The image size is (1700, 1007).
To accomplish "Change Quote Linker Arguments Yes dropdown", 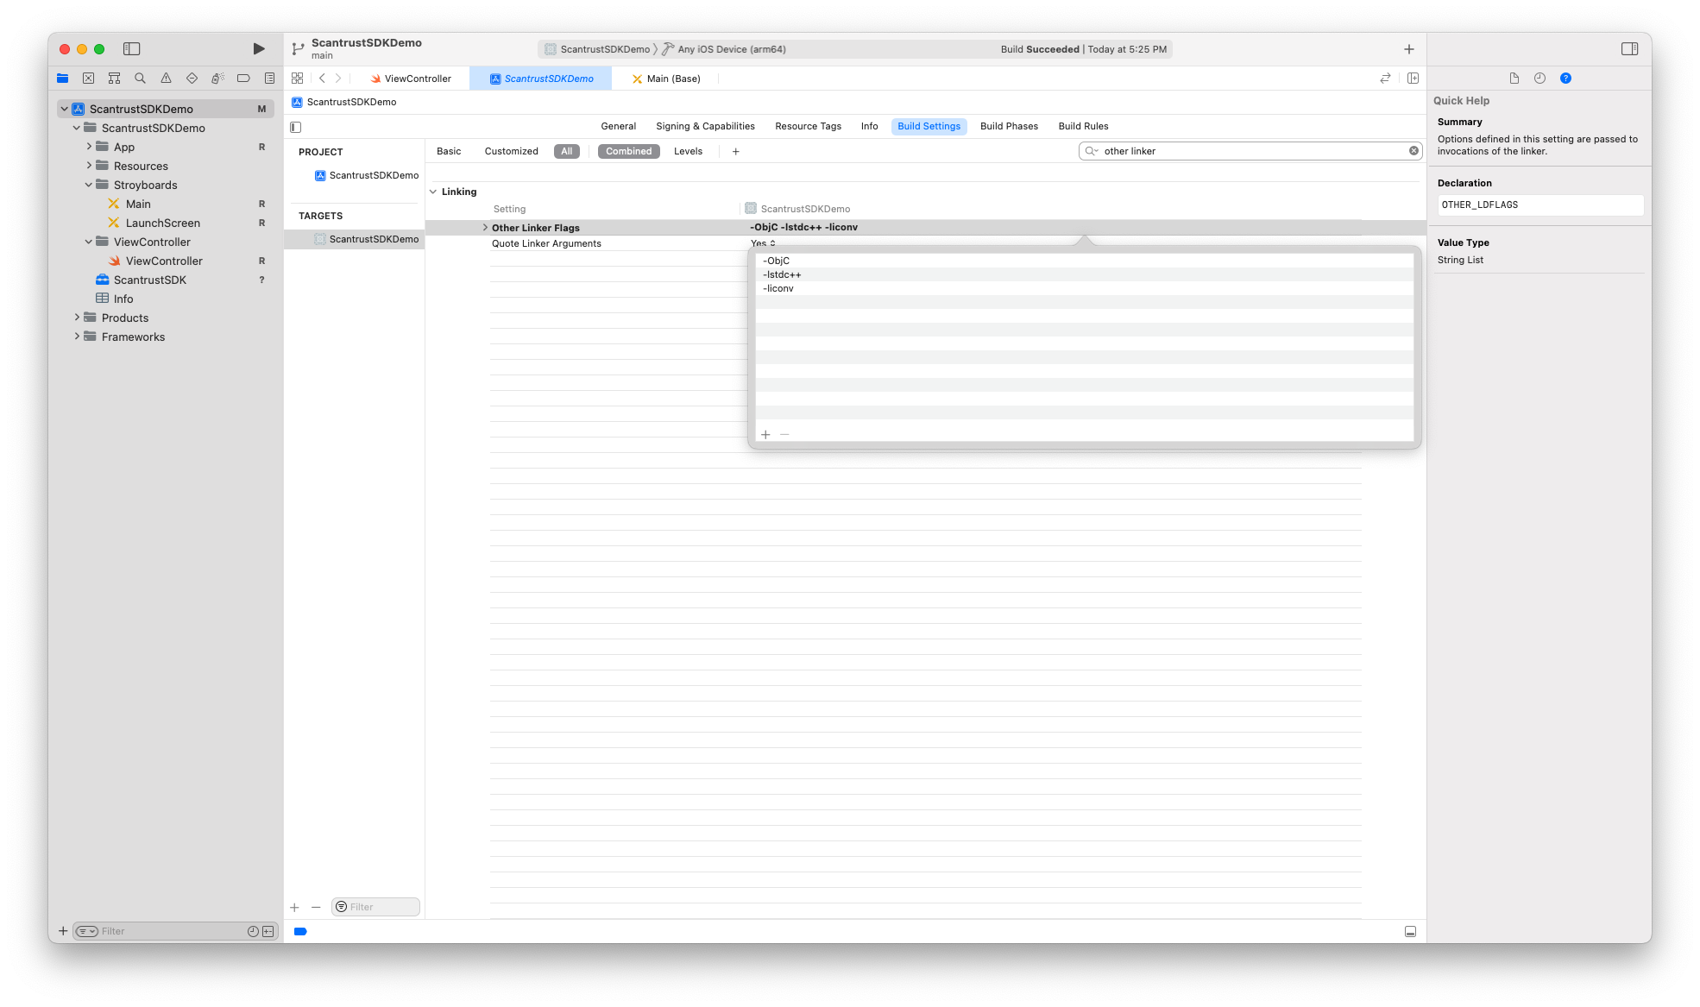I will pos(763,243).
